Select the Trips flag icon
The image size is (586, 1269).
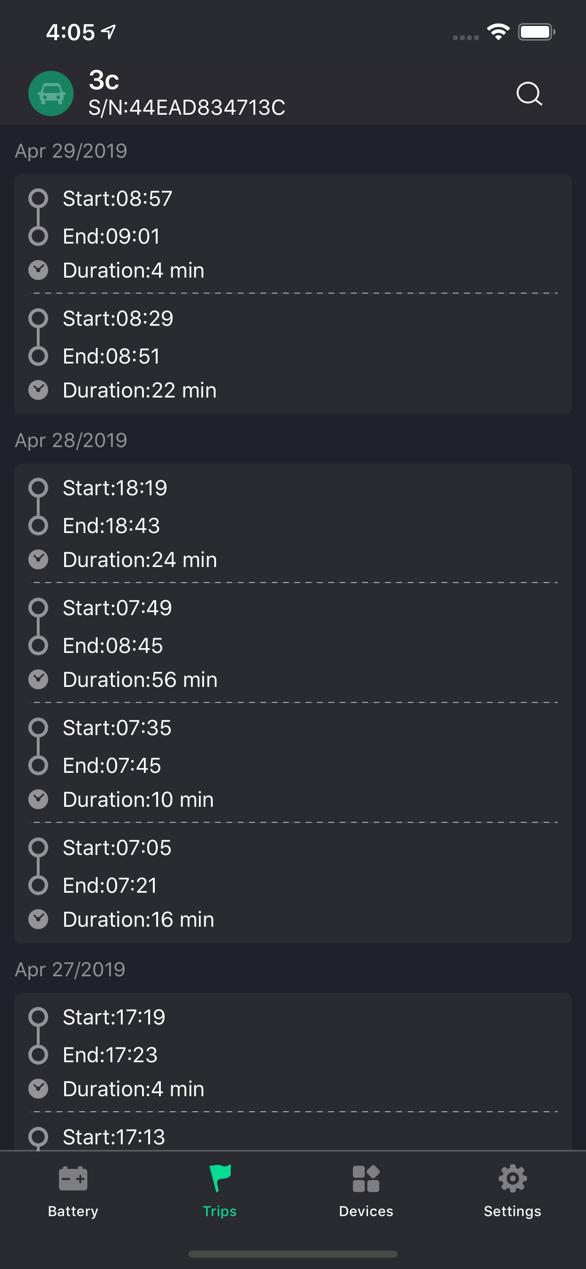point(219,1178)
